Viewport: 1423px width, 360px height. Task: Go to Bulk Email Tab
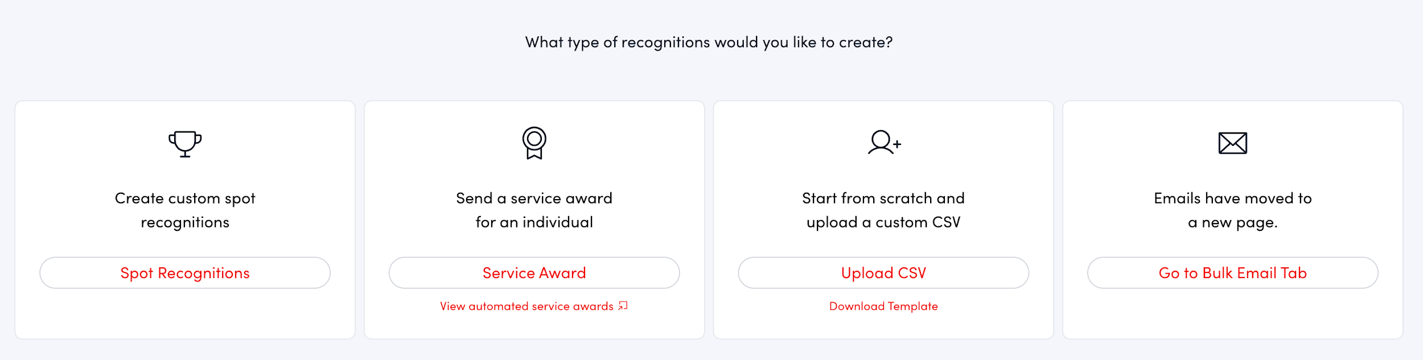click(x=1233, y=272)
